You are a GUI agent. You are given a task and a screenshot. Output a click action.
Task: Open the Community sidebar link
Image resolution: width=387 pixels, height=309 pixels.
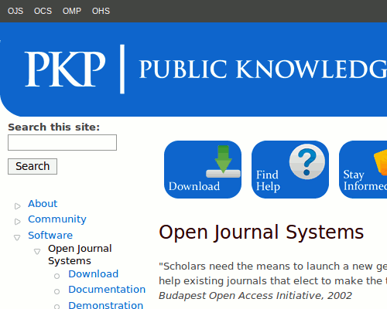(57, 219)
